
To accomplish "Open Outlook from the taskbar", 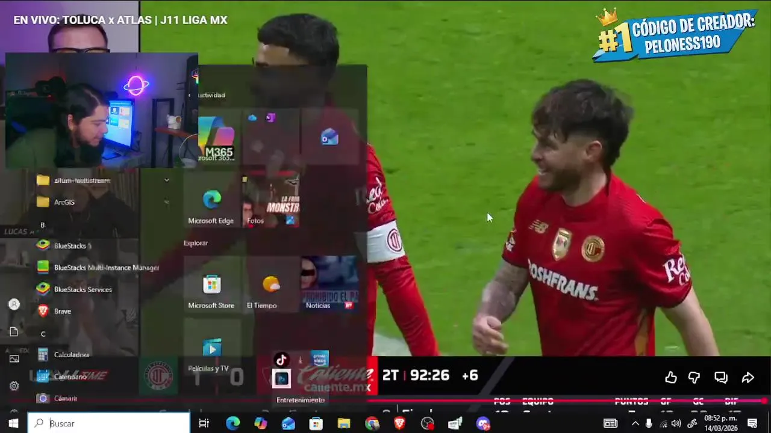I will point(289,423).
